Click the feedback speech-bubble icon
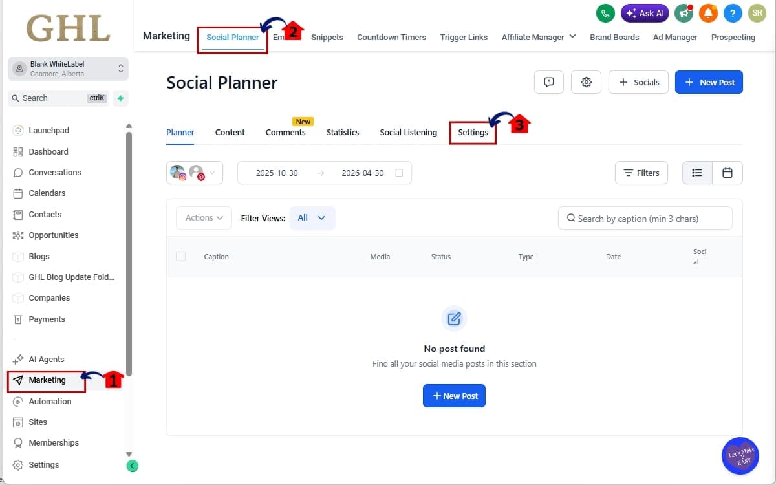 (x=548, y=82)
